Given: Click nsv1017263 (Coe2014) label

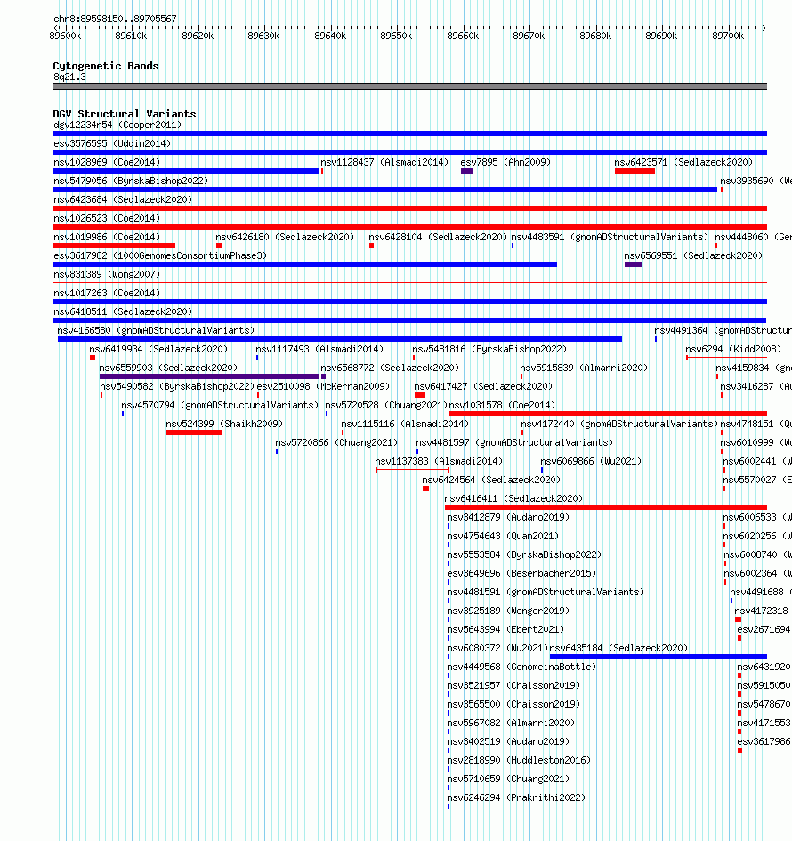Looking at the screenshot, I should [107, 293].
